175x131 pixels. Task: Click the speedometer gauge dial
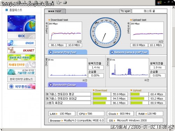(105, 32)
